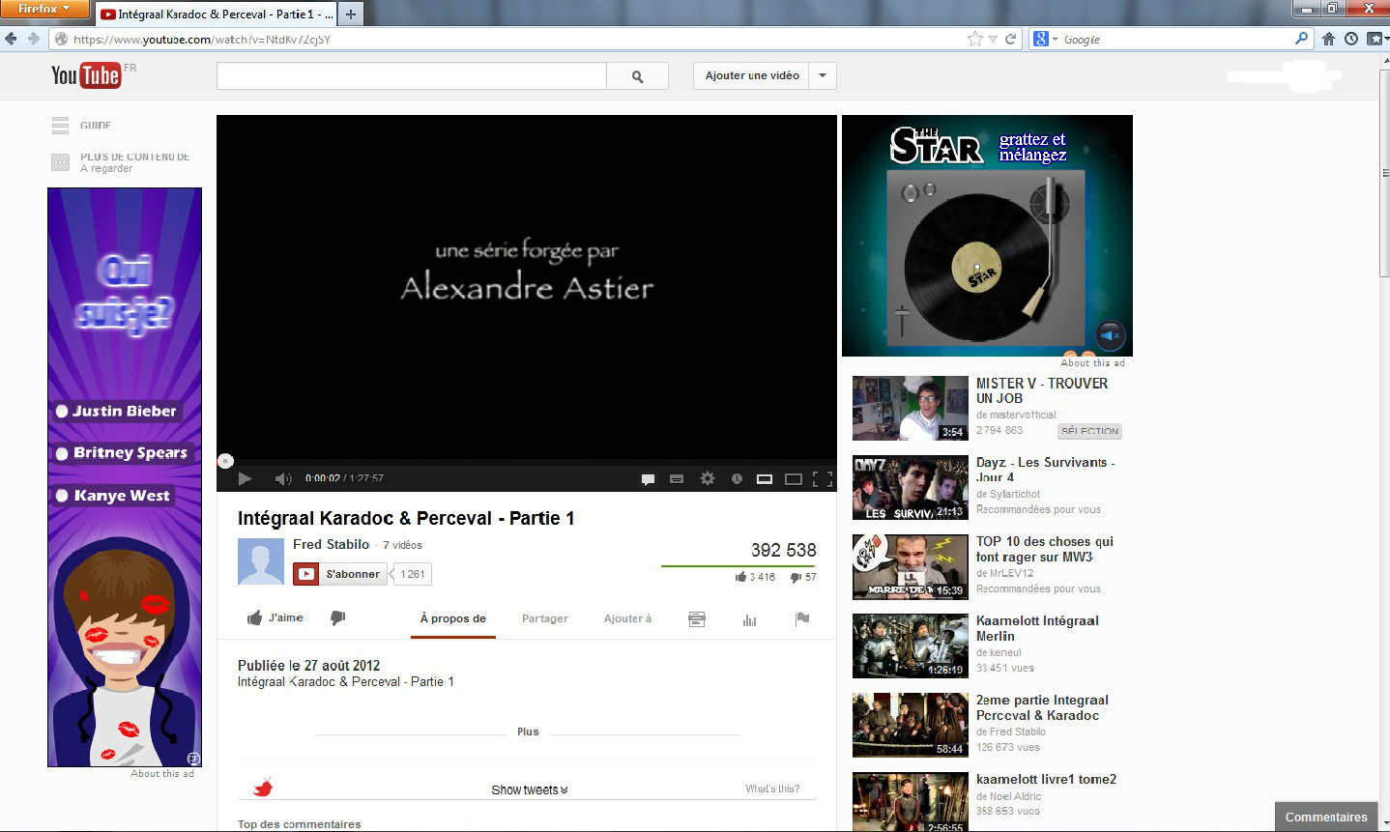Select the Britney Spears radio option in ad

tap(62, 452)
